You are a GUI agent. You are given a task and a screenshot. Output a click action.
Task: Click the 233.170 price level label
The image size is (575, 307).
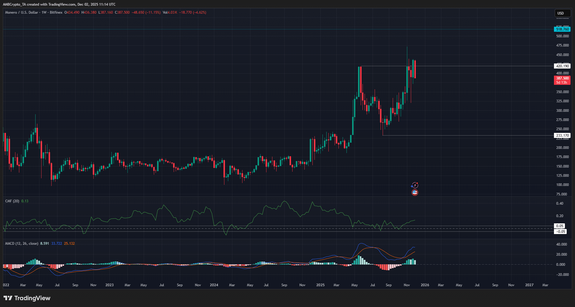[562, 136]
